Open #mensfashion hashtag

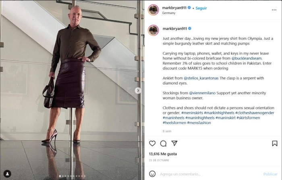tap(199, 123)
